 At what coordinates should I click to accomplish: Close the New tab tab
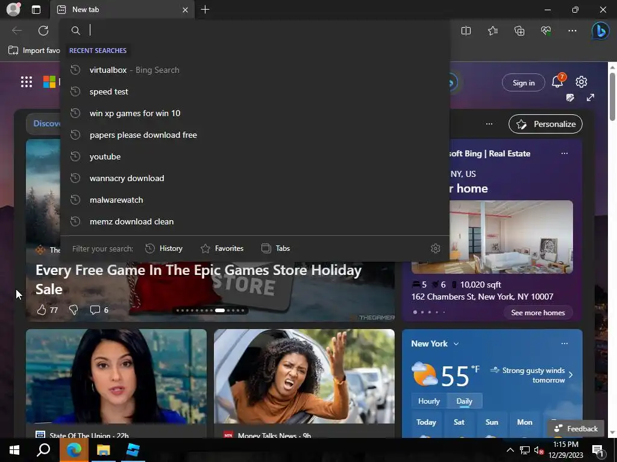[x=185, y=10]
